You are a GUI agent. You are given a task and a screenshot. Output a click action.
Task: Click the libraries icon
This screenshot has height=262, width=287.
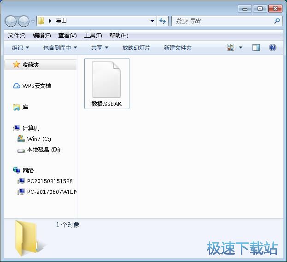[17, 107]
